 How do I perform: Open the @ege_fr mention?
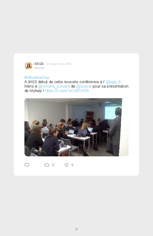pyautogui.click(x=114, y=82)
